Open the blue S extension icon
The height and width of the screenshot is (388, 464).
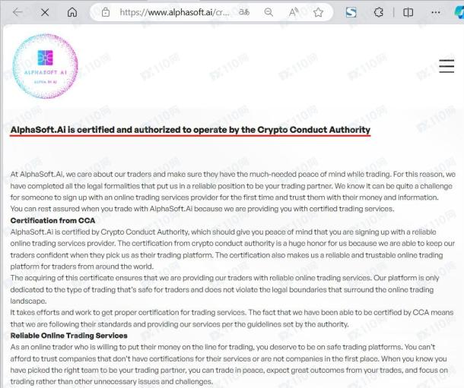coord(351,12)
